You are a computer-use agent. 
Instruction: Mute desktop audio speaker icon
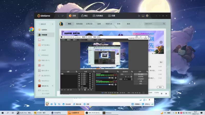click(112, 78)
